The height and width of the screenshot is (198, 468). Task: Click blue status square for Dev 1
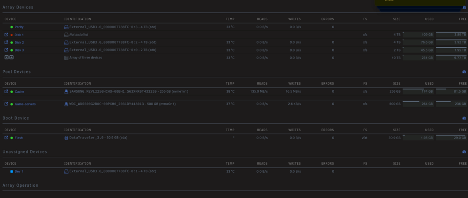(12, 171)
